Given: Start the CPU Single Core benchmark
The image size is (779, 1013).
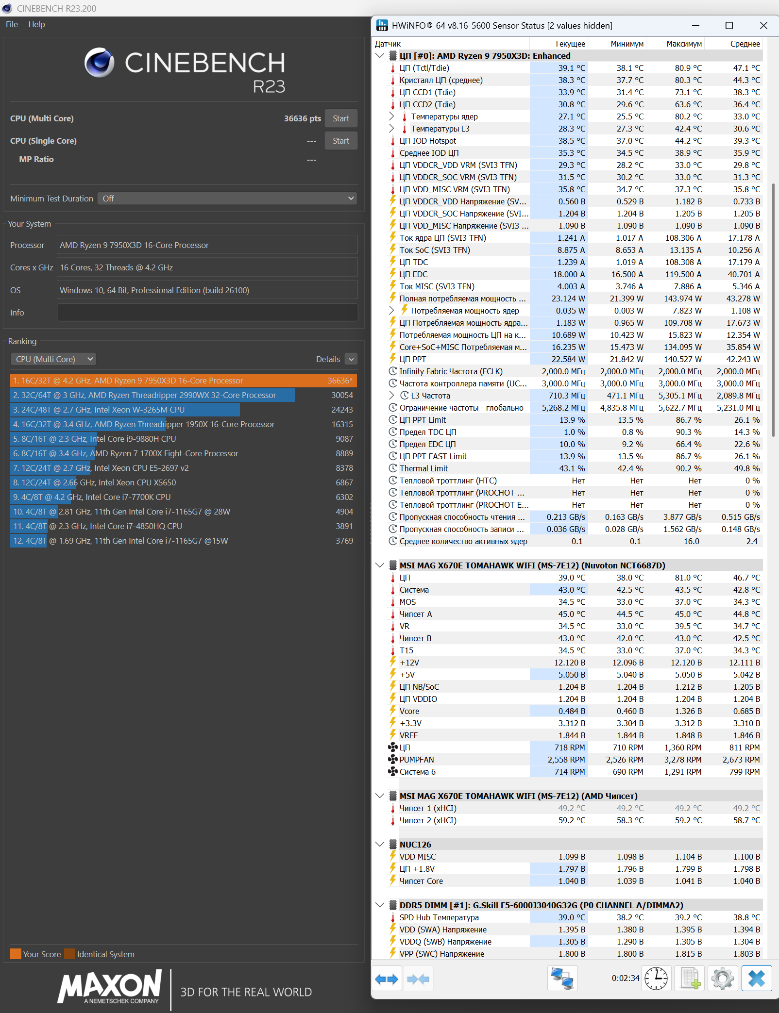Looking at the screenshot, I should click(x=341, y=141).
